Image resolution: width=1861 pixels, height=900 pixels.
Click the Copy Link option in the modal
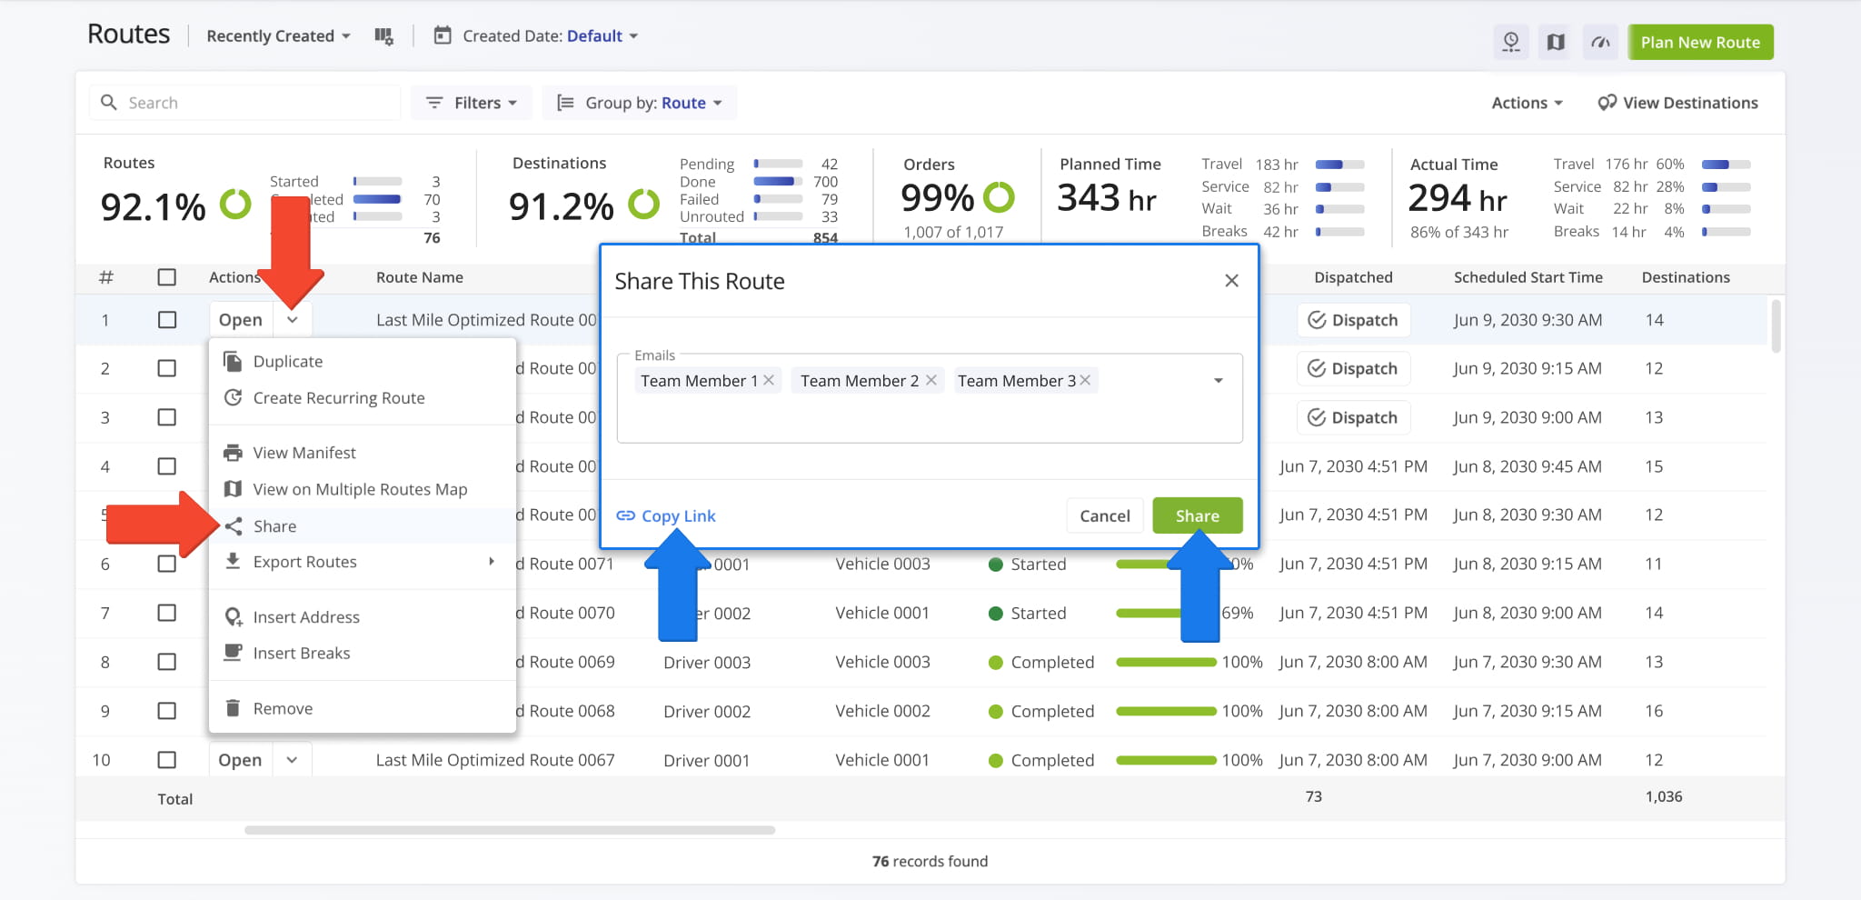665,515
